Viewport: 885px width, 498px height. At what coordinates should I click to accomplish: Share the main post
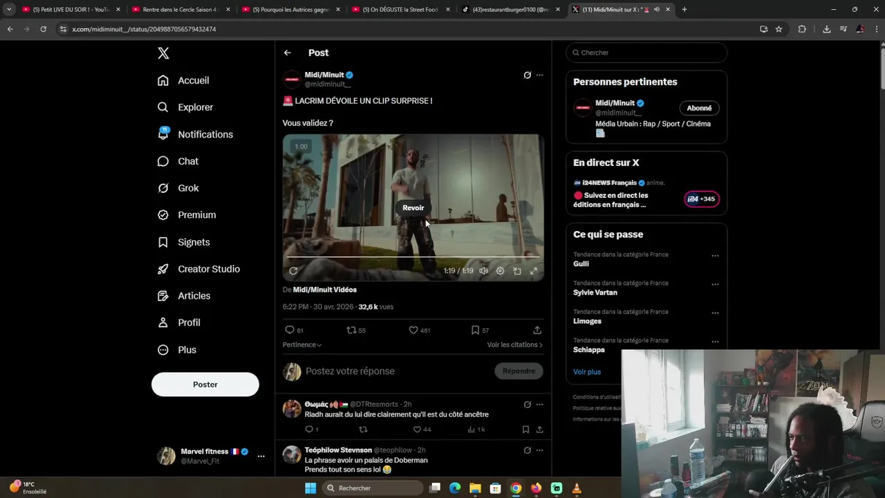[537, 331]
